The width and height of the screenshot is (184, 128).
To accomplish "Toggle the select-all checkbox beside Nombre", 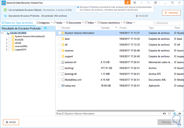I will click(x=60, y=28).
